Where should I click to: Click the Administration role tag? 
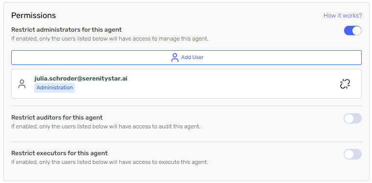click(x=55, y=87)
